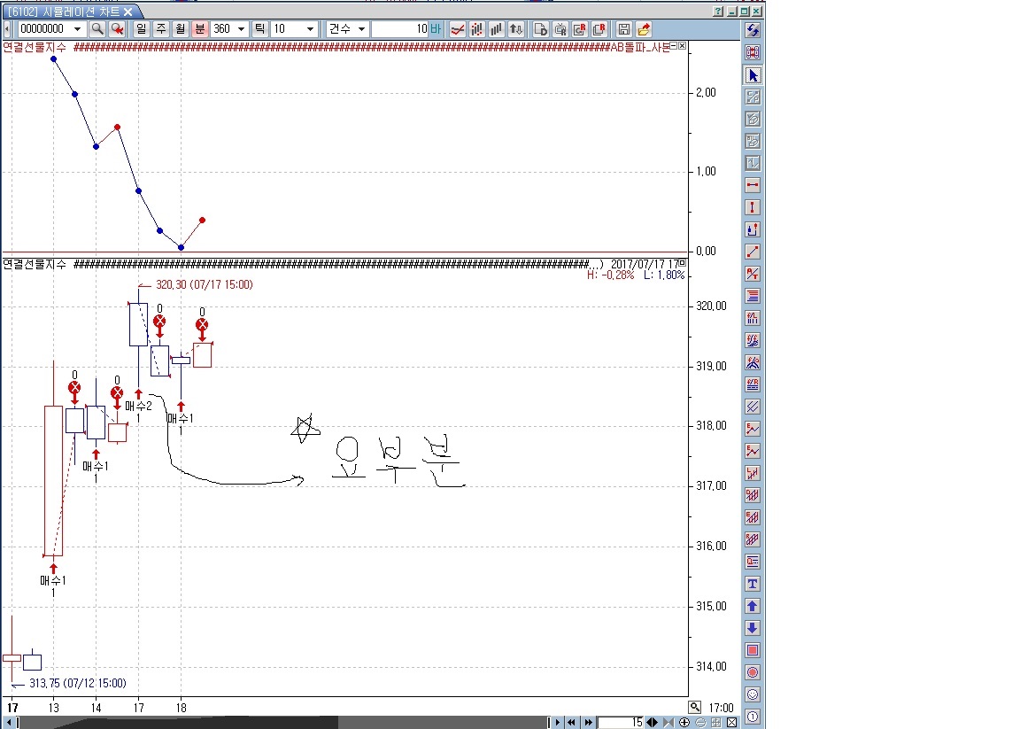Click the 틱 tick button

[259, 28]
